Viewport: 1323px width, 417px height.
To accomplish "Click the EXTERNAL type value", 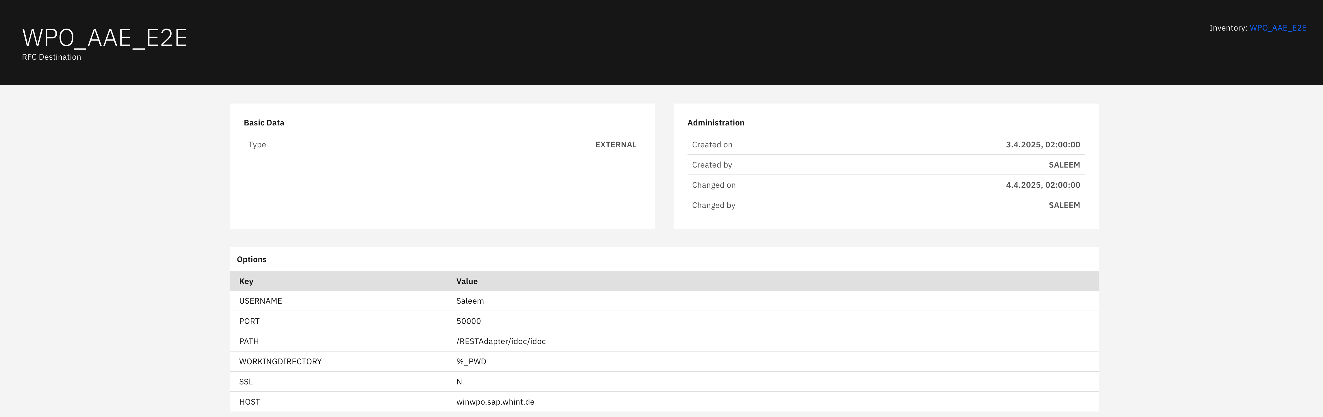I will 615,145.
